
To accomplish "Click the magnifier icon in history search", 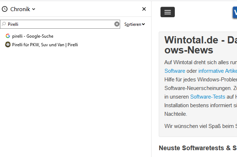I will (x=4, y=24).
